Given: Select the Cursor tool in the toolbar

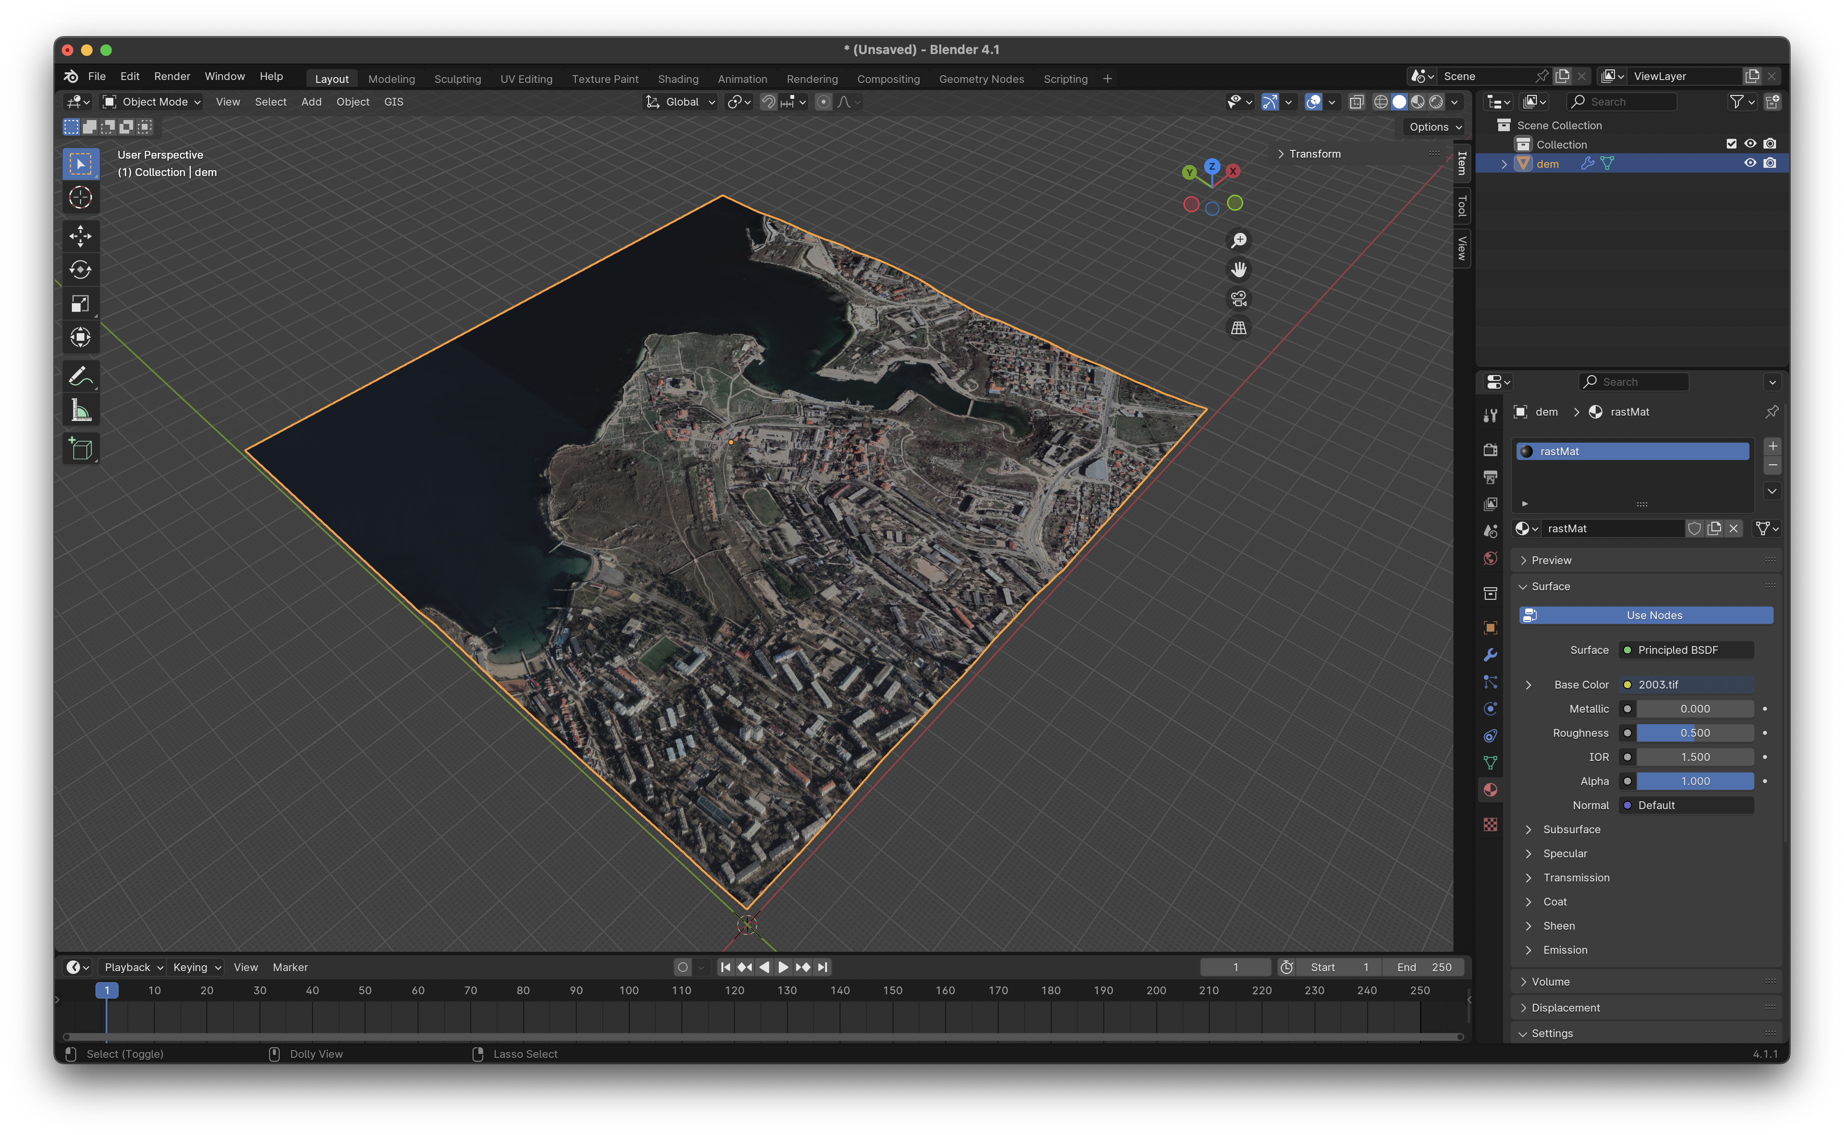Looking at the screenshot, I should coord(81,197).
